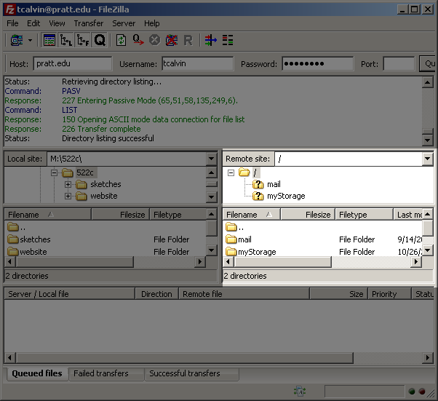Select 522c folder in local tree

tap(85, 172)
